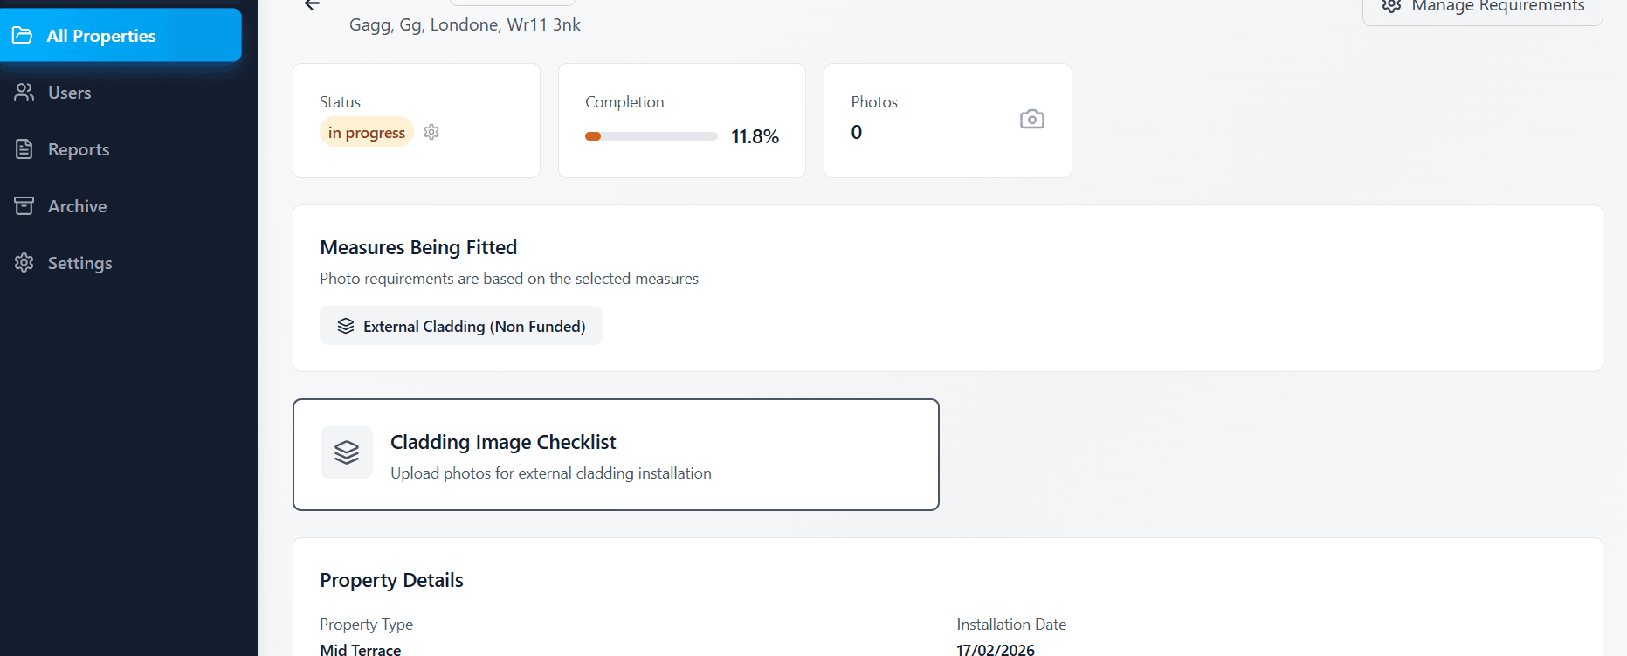This screenshot has height=656, width=1627.
Task: Click the layers icon on Cladding Checklist card
Action: [x=347, y=452]
